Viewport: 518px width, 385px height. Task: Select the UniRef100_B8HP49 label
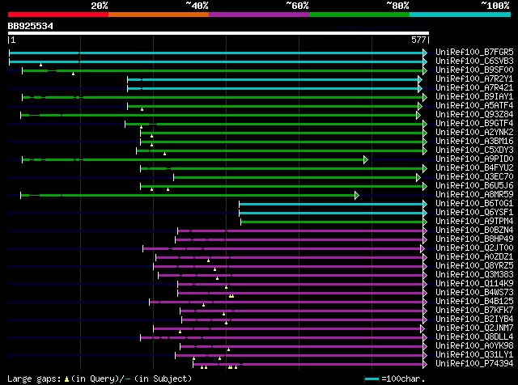click(474, 239)
